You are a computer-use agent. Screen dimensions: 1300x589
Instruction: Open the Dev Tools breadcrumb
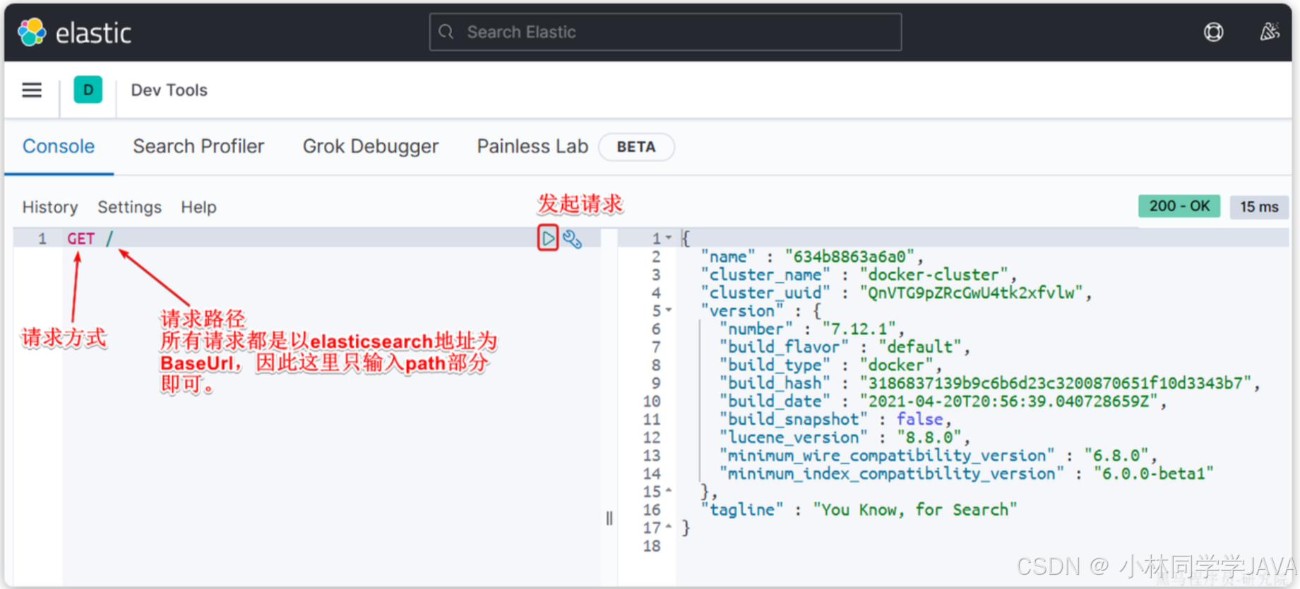[169, 90]
